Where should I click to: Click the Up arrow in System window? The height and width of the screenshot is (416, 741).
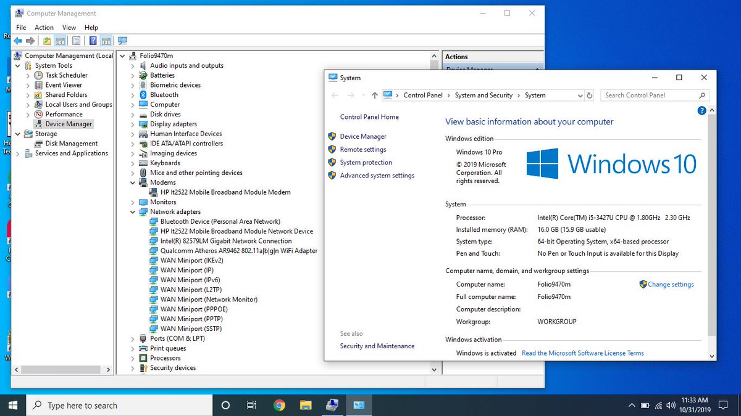374,96
